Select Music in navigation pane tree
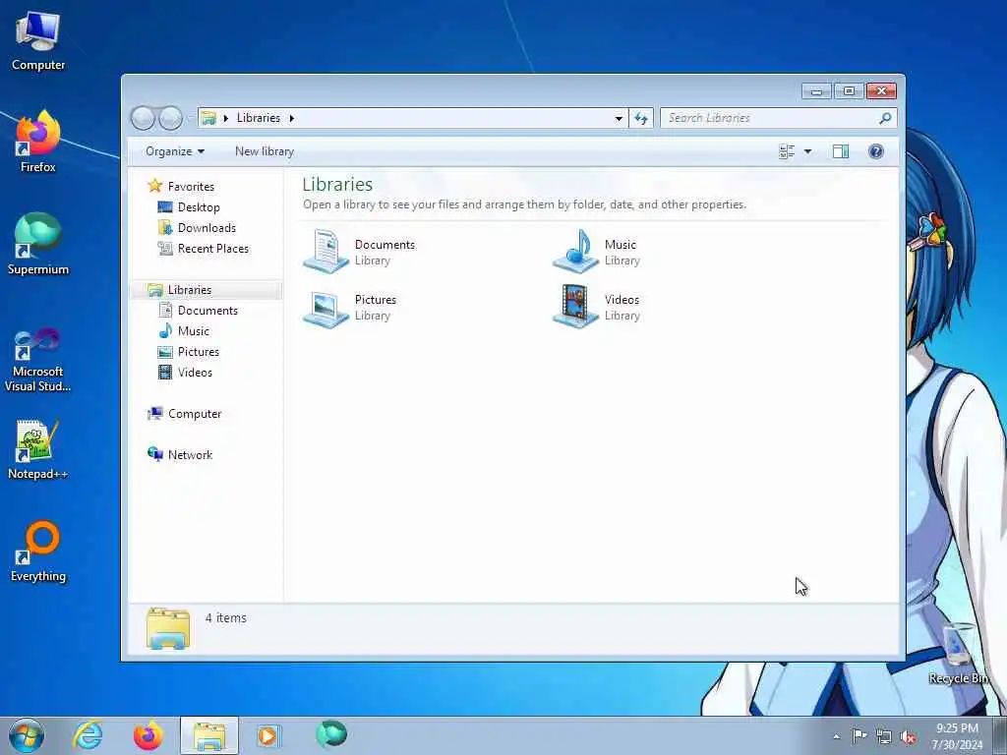The width and height of the screenshot is (1007, 755). click(194, 331)
